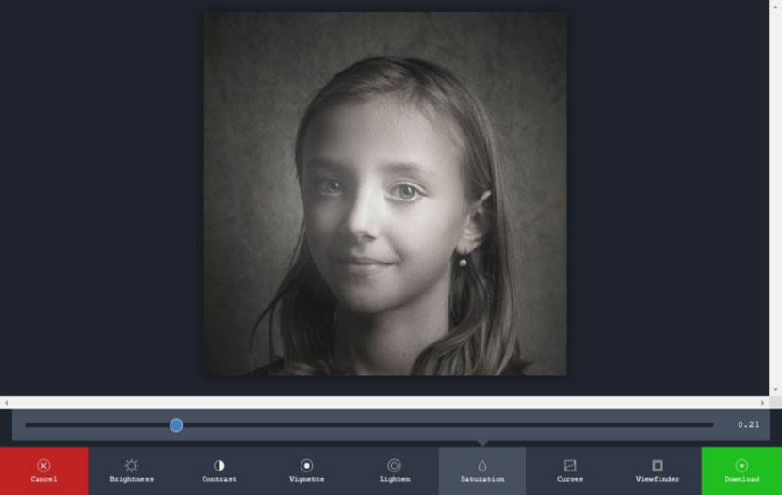Select the Lighten ring icon
Viewport: 782px width, 495px height.
click(394, 465)
